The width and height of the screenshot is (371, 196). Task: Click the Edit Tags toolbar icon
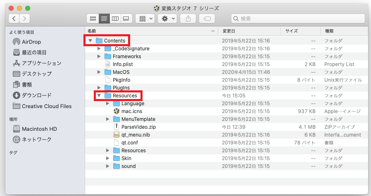[207, 19]
